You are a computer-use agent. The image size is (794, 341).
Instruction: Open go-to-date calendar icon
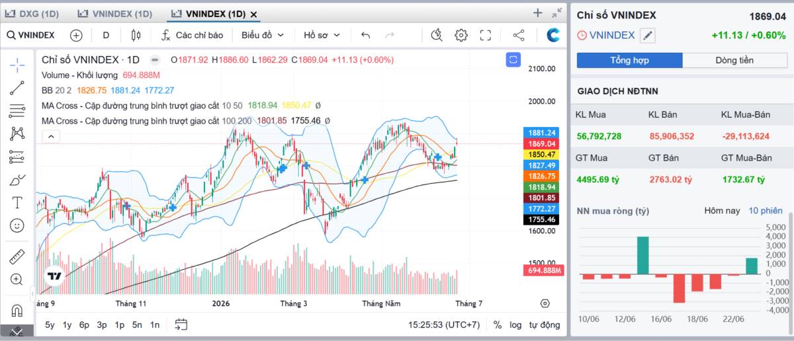(x=181, y=324)
